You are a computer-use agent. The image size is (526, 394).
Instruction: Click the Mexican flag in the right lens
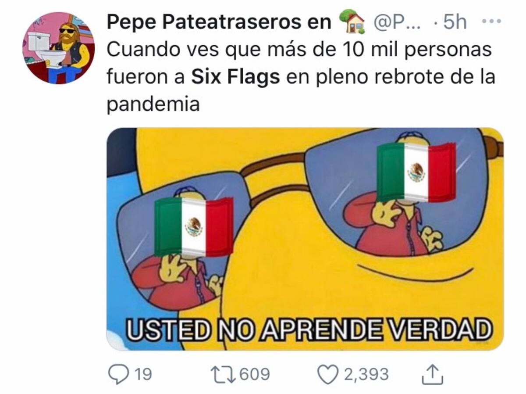click(x=416, y=172)
